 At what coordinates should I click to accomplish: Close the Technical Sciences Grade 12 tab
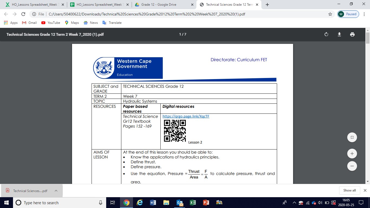pyautogui.click(x=257, y=5)
